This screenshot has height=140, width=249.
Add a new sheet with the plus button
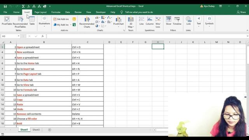(49, 130)
